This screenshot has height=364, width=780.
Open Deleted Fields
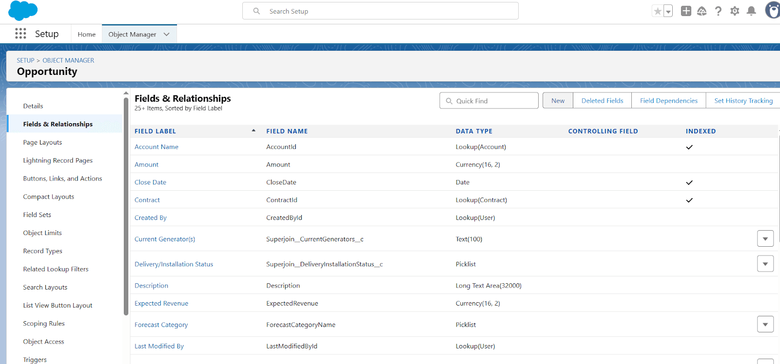602,101
